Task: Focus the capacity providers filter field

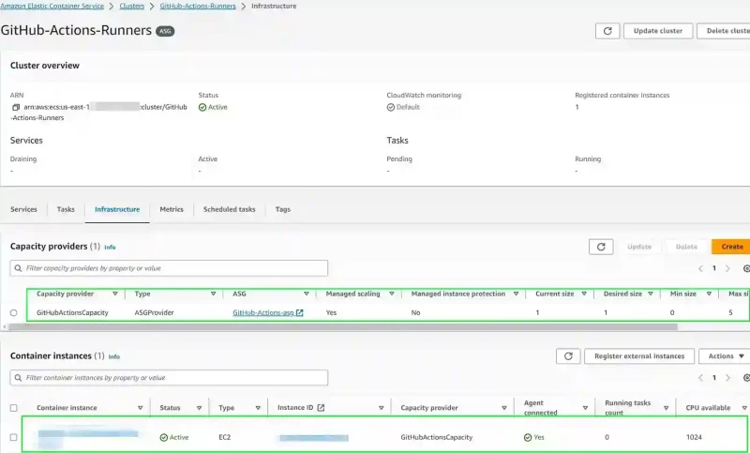Action: click(169, 268)
